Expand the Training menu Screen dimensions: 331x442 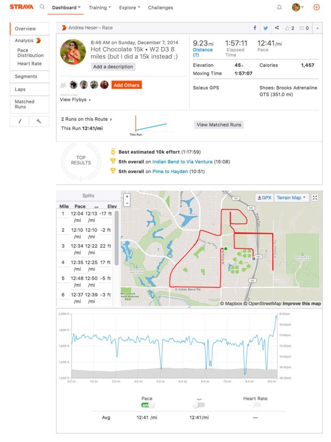[100, 7]
